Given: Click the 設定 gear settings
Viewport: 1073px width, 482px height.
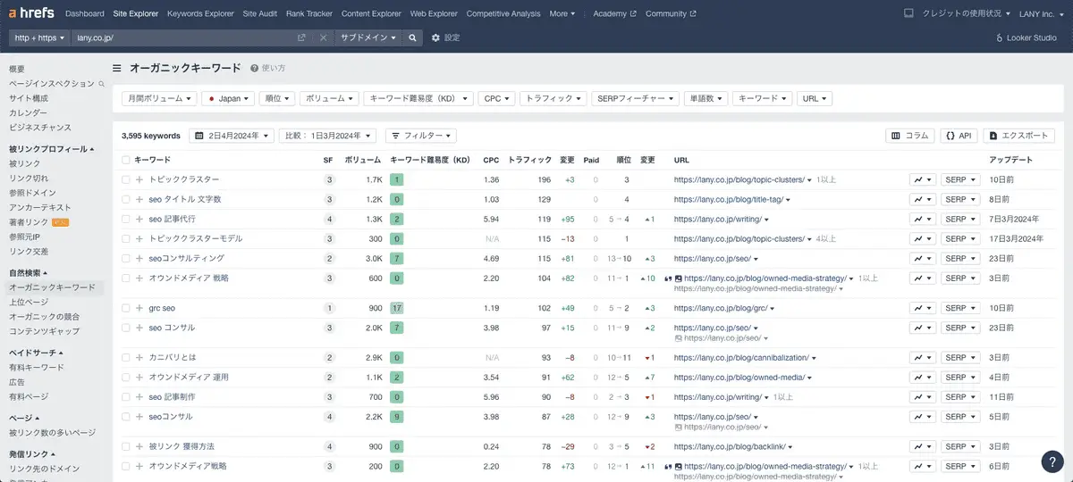Looking at the screenshot, I should 445,38.
